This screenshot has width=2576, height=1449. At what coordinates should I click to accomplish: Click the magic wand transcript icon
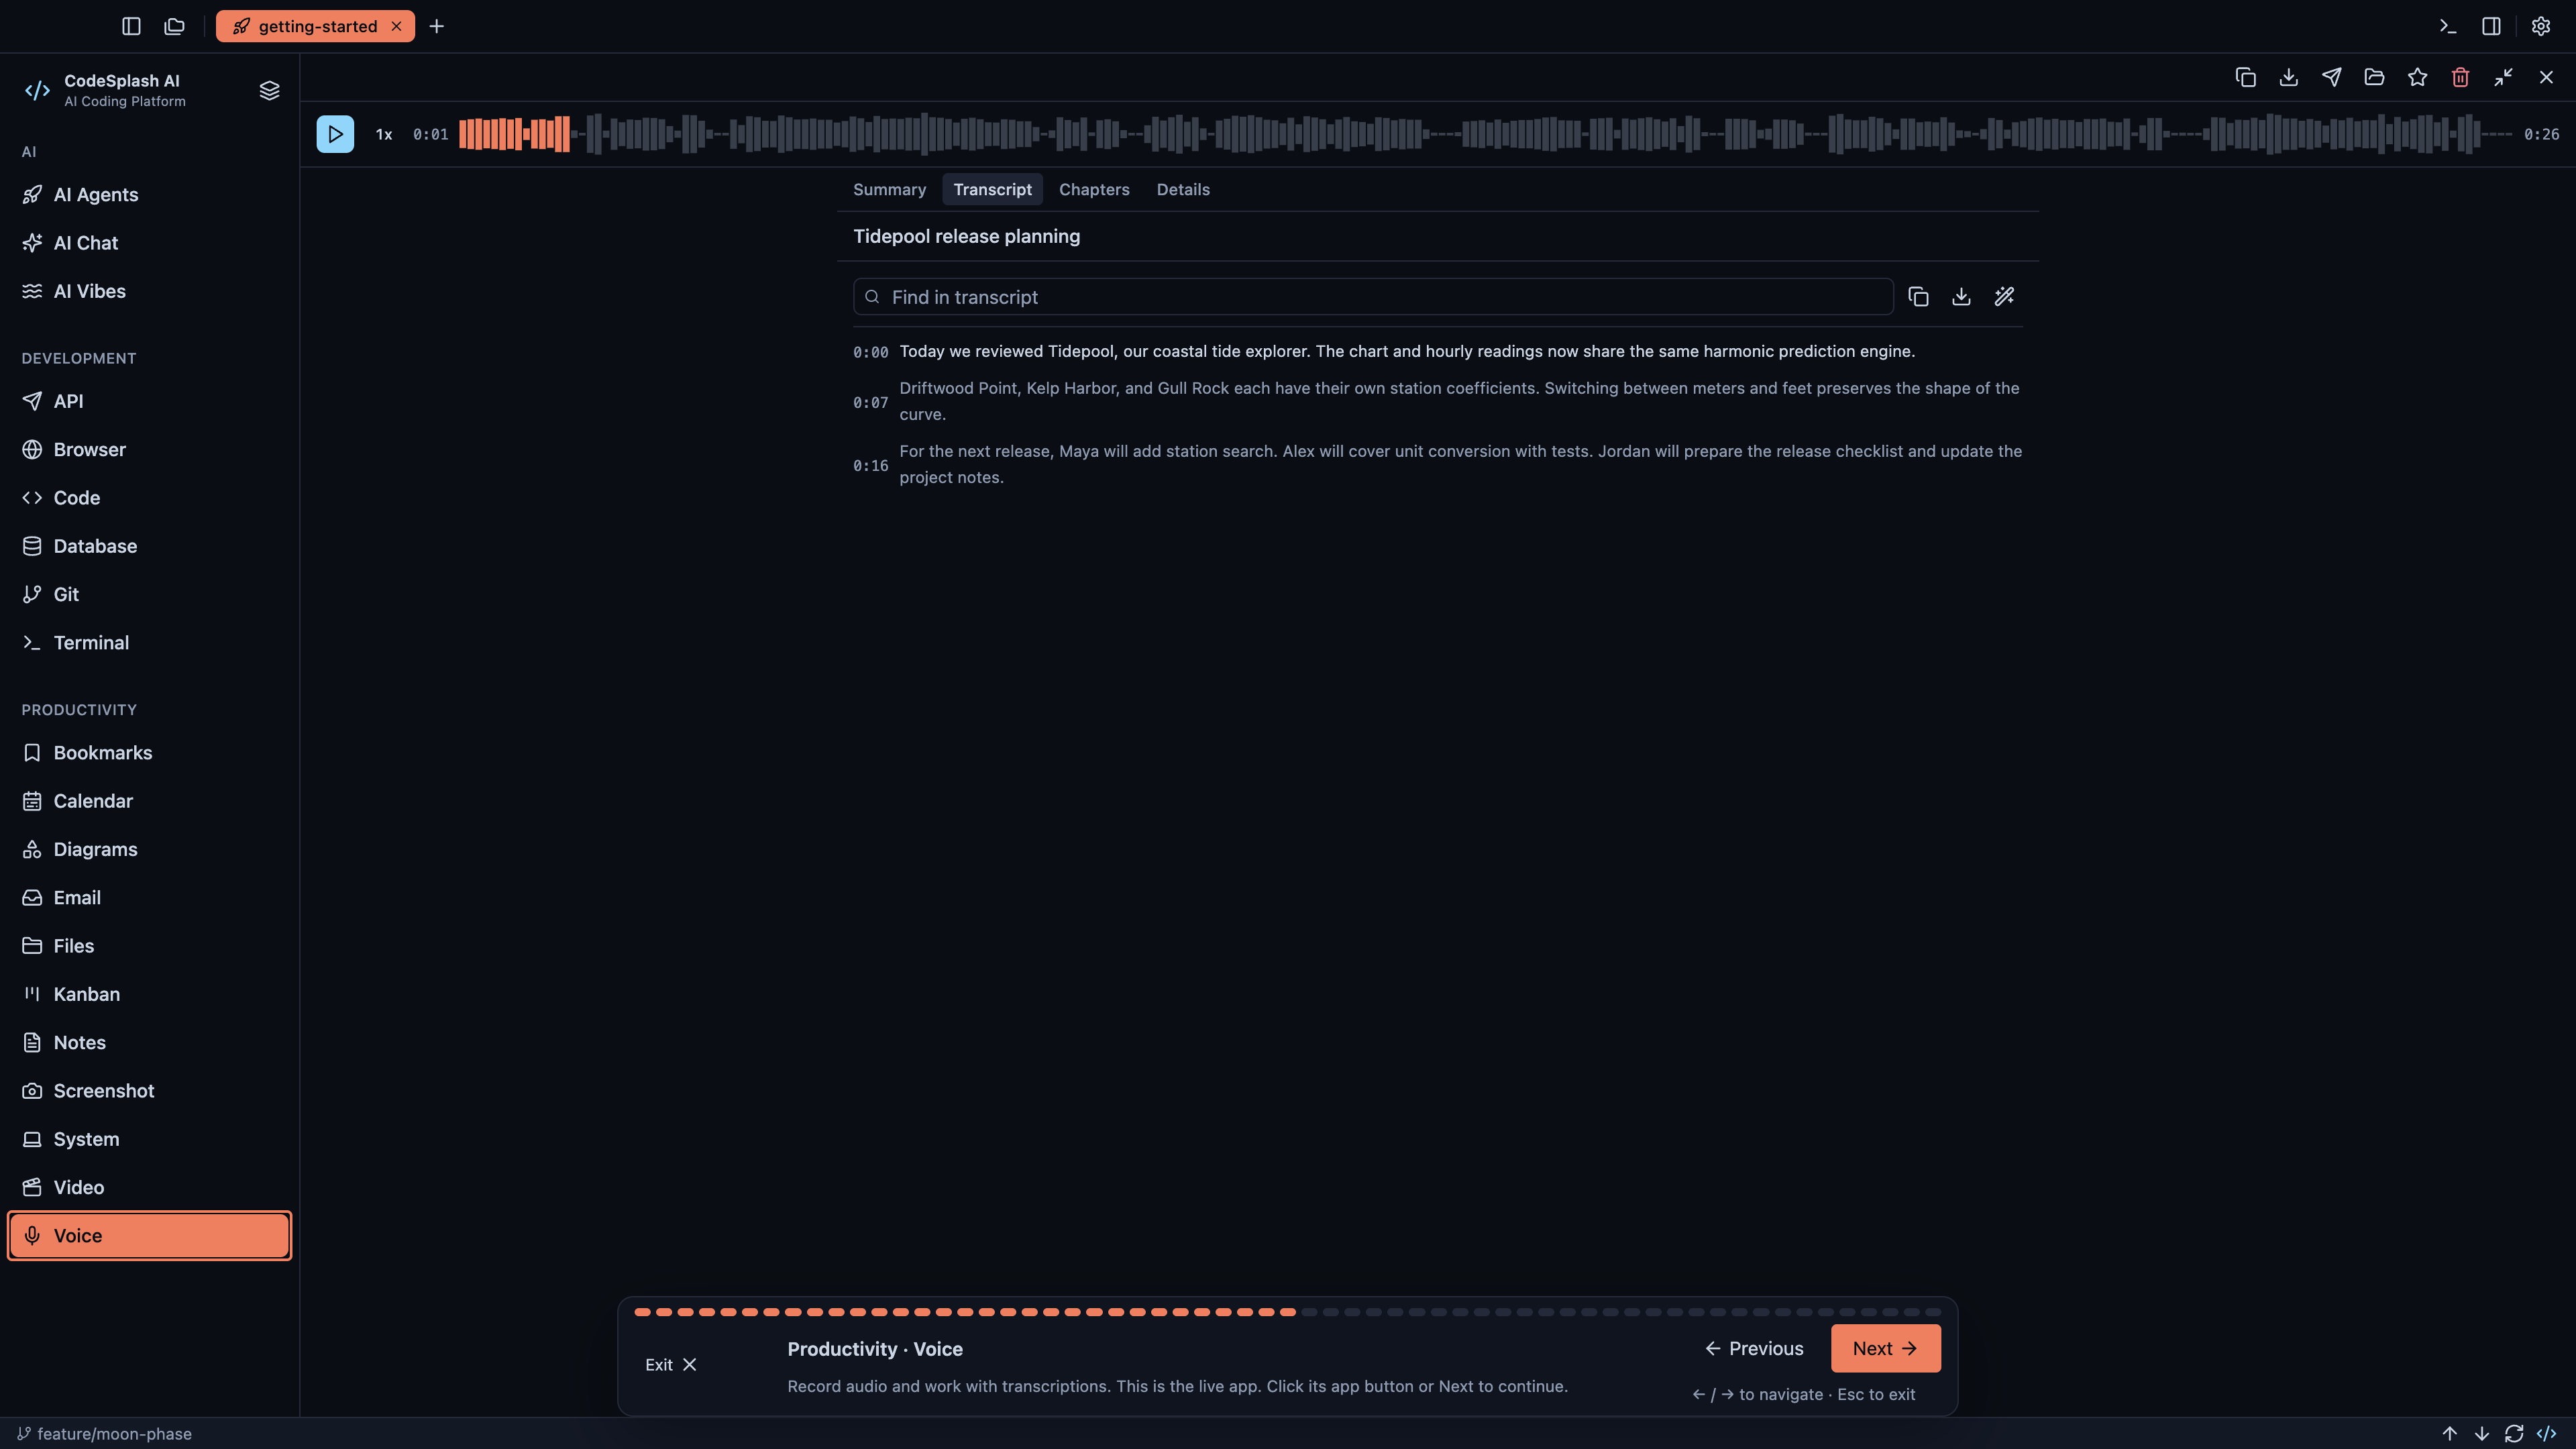(2004, 296)
